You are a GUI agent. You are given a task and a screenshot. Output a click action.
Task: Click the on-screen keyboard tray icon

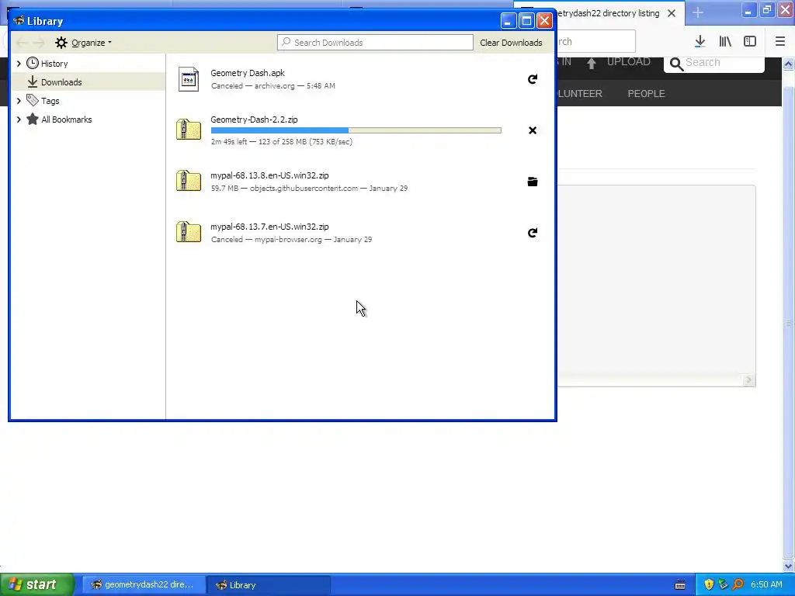click(x=680, y=585)
